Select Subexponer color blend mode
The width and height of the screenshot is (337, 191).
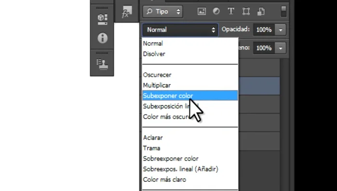pyautogui.click(x=190, y=96)
